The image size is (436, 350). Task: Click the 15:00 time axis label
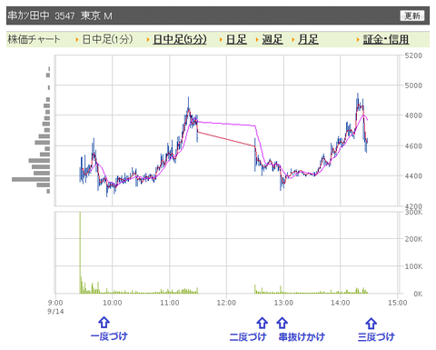coord(398,303)
